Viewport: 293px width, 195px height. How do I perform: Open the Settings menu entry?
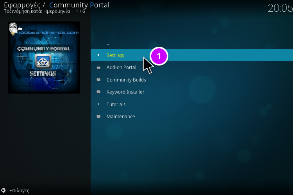point(192,55)
